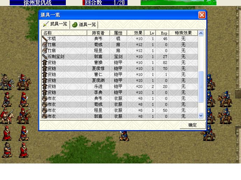Select 荀彧's 竹扇 fan icon

(45, 45)
